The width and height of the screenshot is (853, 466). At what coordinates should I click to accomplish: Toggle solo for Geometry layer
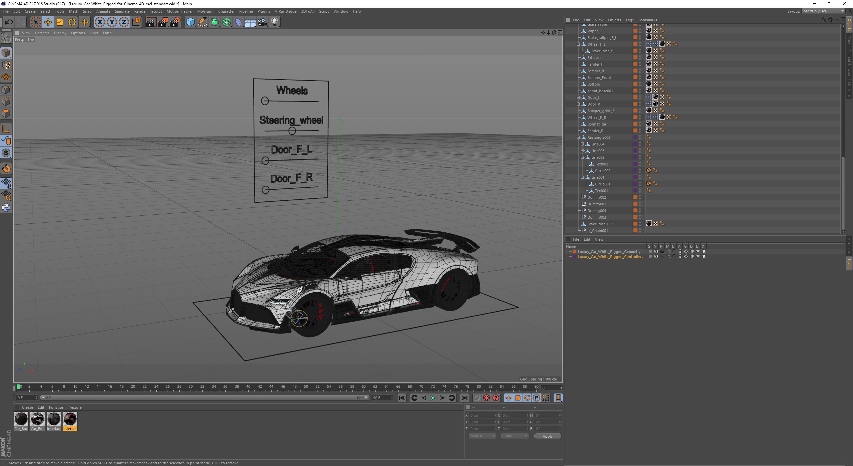[650, 252]
